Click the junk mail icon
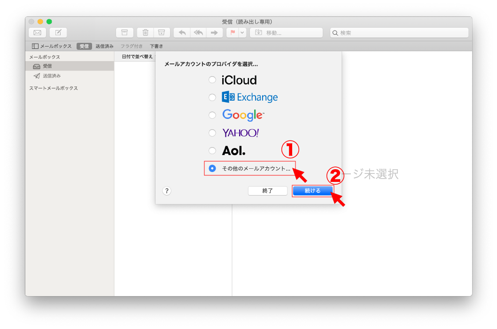The image size is (497, 329). (x=161, y=32)
